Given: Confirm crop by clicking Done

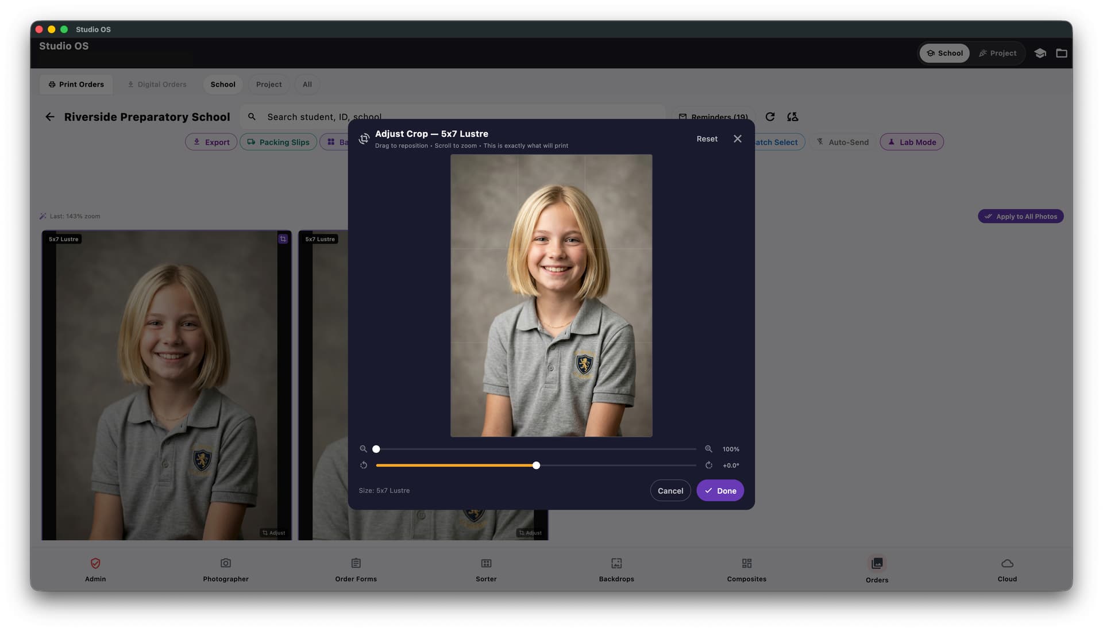Looking at the screenshot, I should point(720,490).
